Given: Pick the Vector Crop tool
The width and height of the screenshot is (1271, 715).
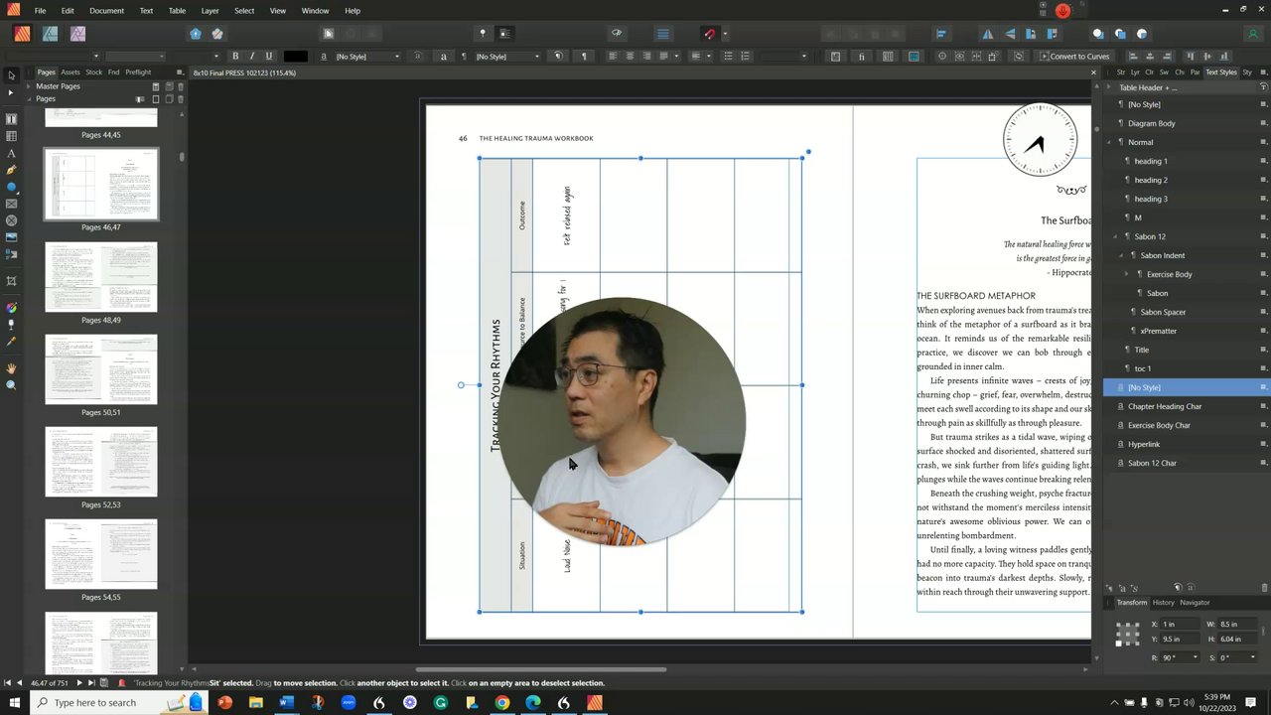Looking at the screenshot, I should (11, 281).
